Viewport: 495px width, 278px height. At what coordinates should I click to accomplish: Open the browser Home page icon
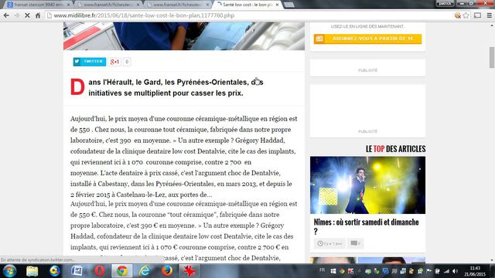point(38,15)
